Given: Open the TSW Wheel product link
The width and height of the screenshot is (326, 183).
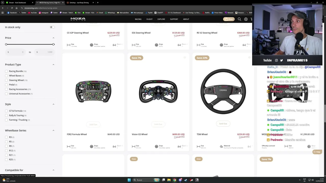Looking at the screenshot, I should (202, 134).
